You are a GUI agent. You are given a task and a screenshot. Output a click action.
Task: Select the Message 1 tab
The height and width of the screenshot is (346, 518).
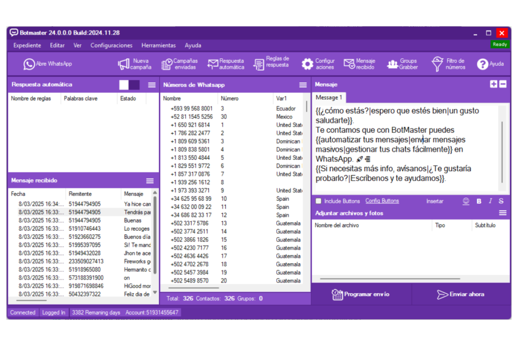click(x=329, y=97)
